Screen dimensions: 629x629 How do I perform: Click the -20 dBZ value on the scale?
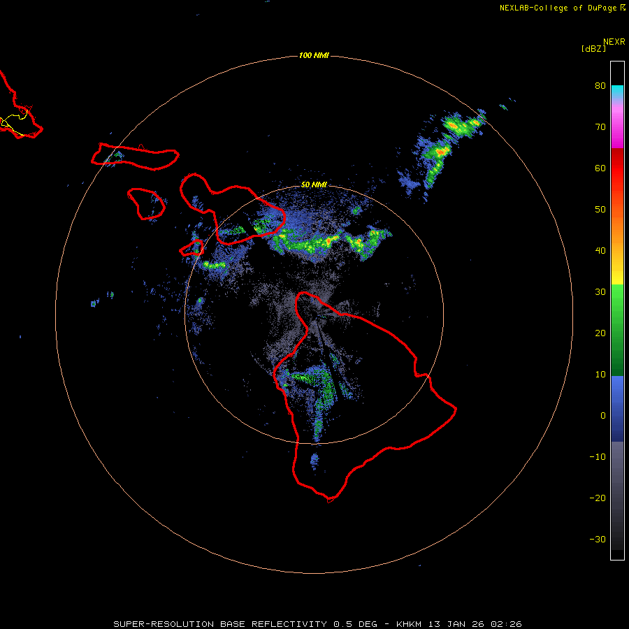pyautogui.click(x=598, y=498)
